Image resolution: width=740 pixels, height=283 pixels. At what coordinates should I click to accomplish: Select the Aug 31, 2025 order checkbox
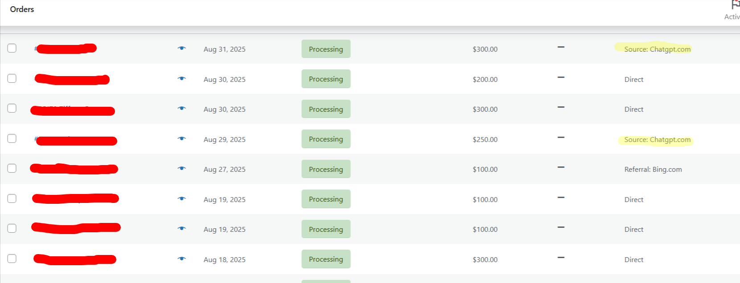[12, 48]
